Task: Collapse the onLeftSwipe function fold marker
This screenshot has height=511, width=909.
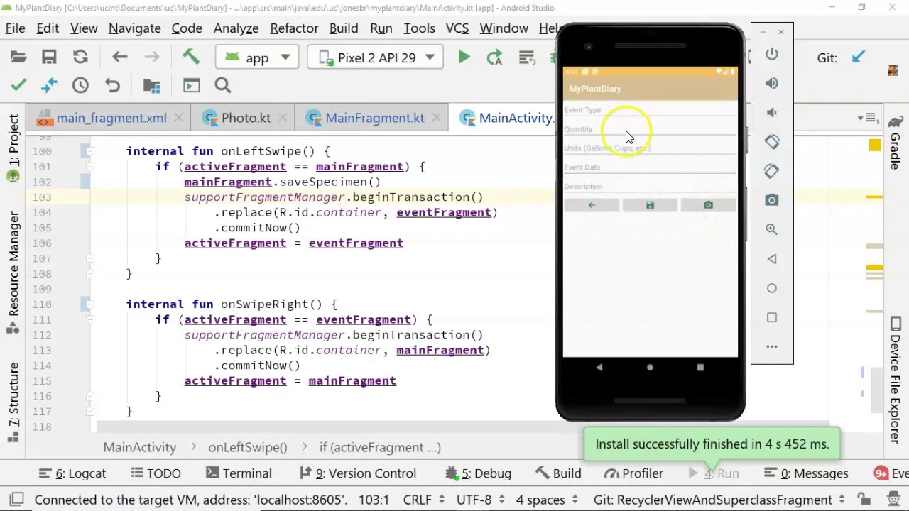Action: 90,151
